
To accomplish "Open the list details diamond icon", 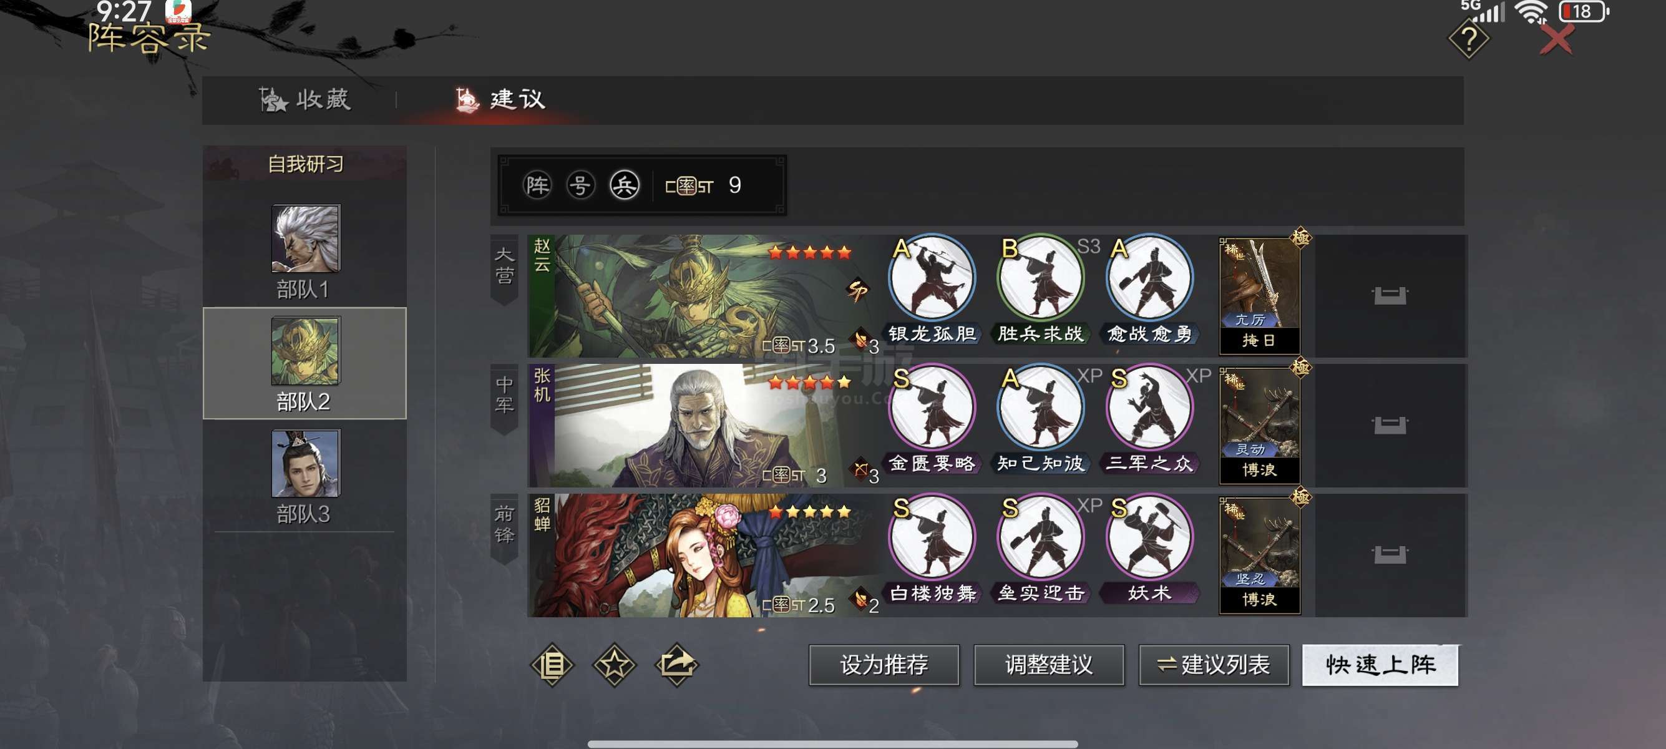I will [x=552, y=664].
